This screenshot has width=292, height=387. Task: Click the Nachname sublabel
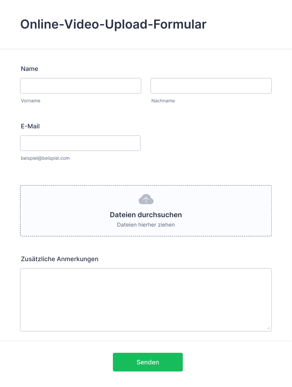163,101
